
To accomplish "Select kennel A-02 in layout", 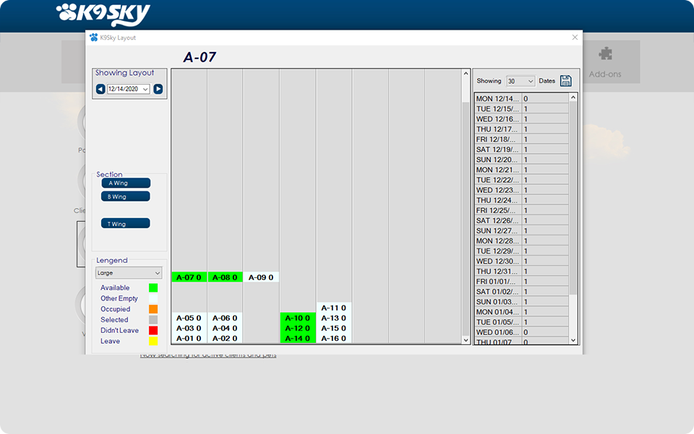I will click(x=225, y=338).
